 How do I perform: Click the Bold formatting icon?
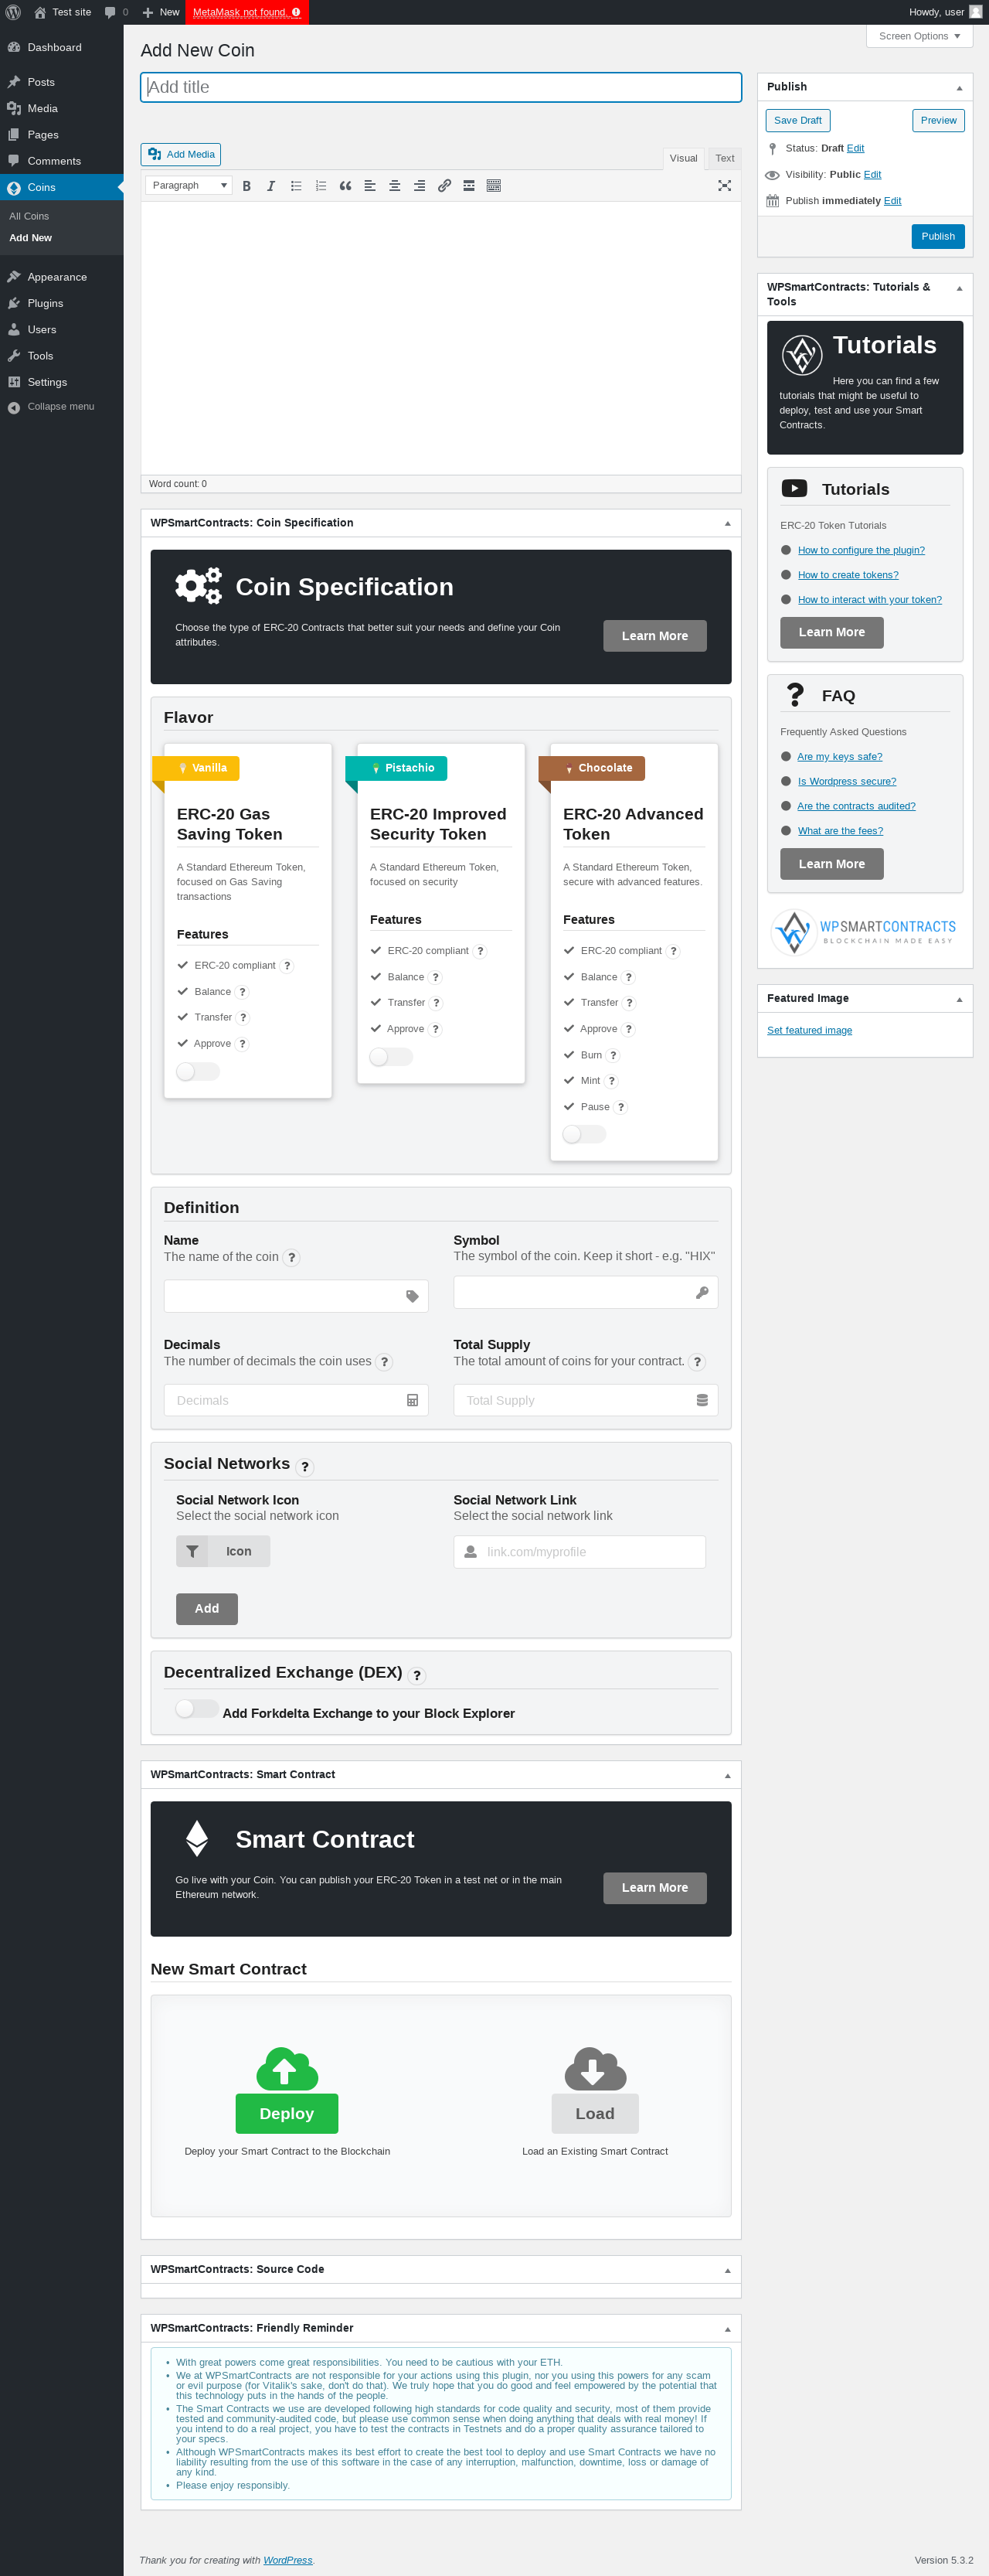[x=246, y=186]
